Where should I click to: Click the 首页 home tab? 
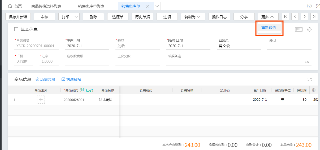pyautogui.click(x=15, y=6)
